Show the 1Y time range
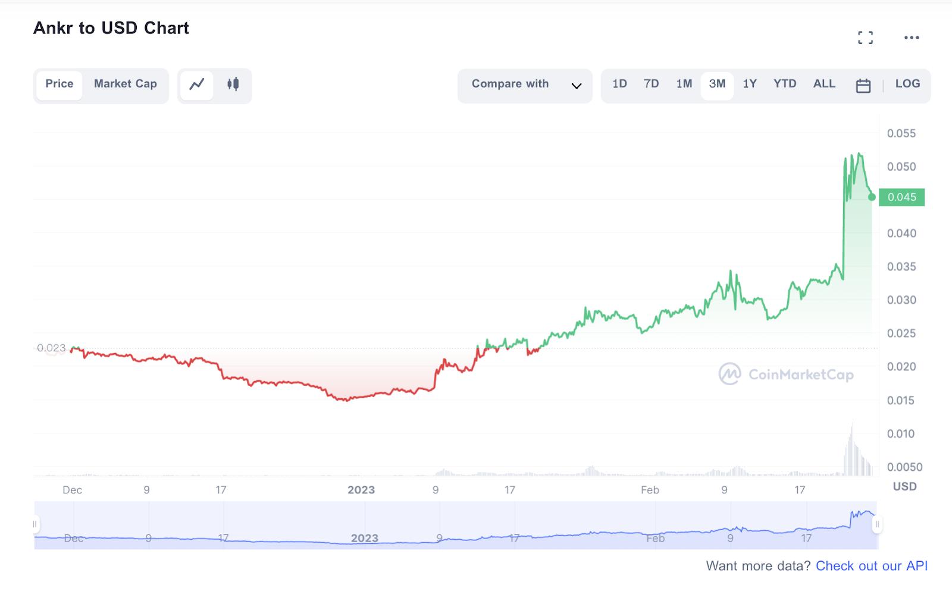952x601 pixels. pos(749,84)
